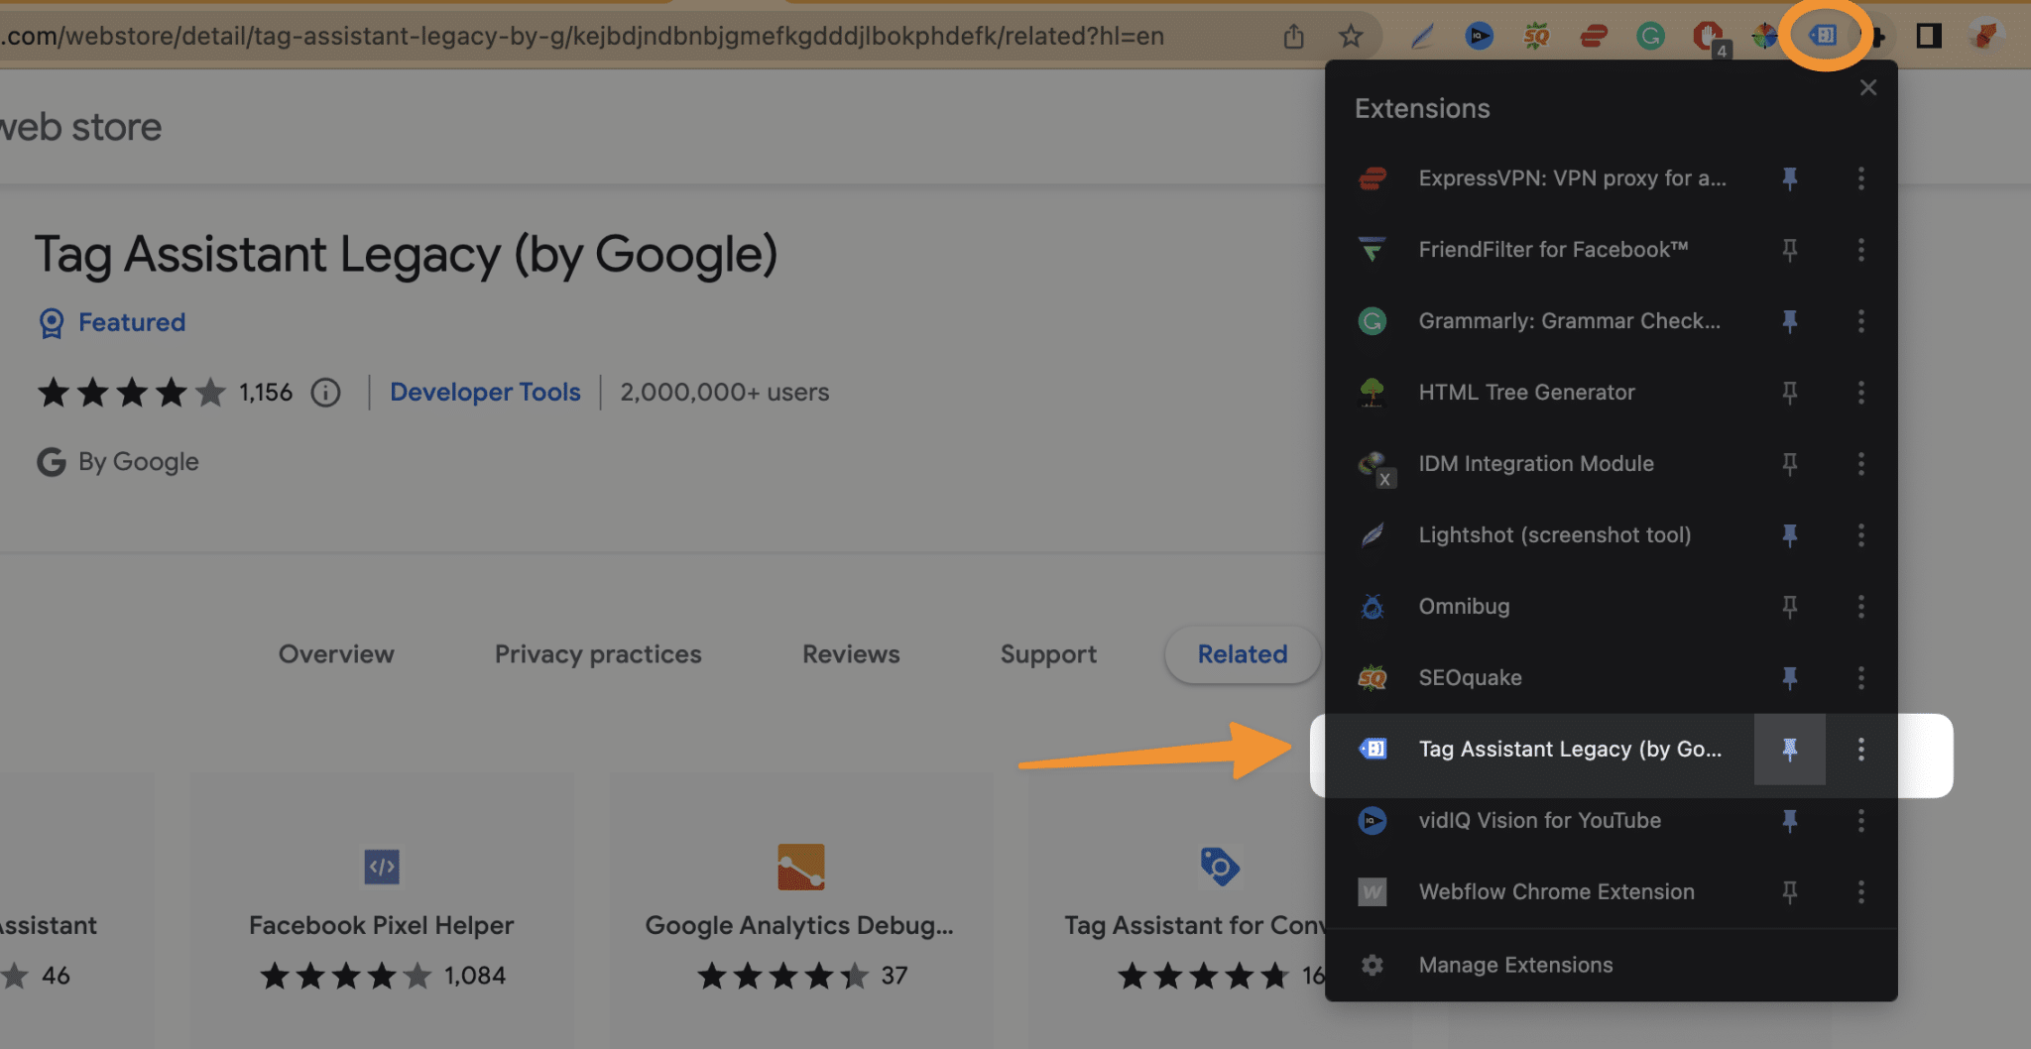Unpin ExpressVPN from the toolbar
The width and height of the screenshot is (2031, 1049).
(1790, 178)
